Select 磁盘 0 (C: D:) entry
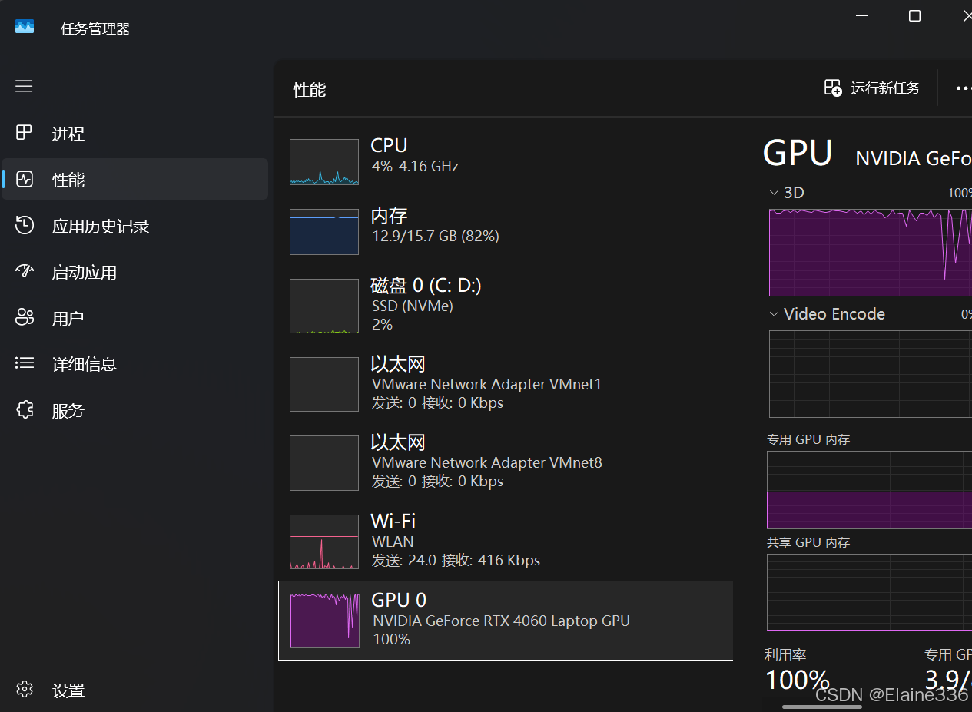The image size is (972, 712). 506,306
